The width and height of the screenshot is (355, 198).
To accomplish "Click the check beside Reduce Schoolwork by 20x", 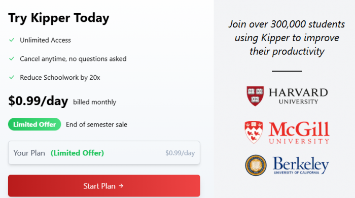I will pos(12,77).
